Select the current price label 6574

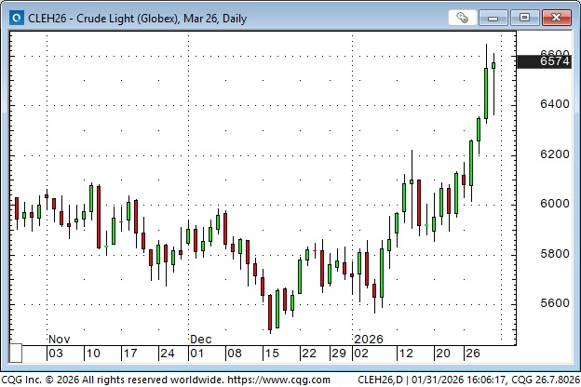556,61
